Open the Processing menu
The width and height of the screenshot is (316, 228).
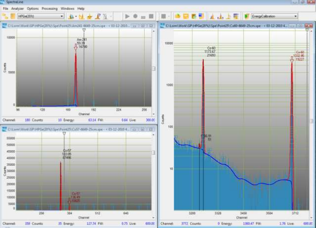point(50,8)
